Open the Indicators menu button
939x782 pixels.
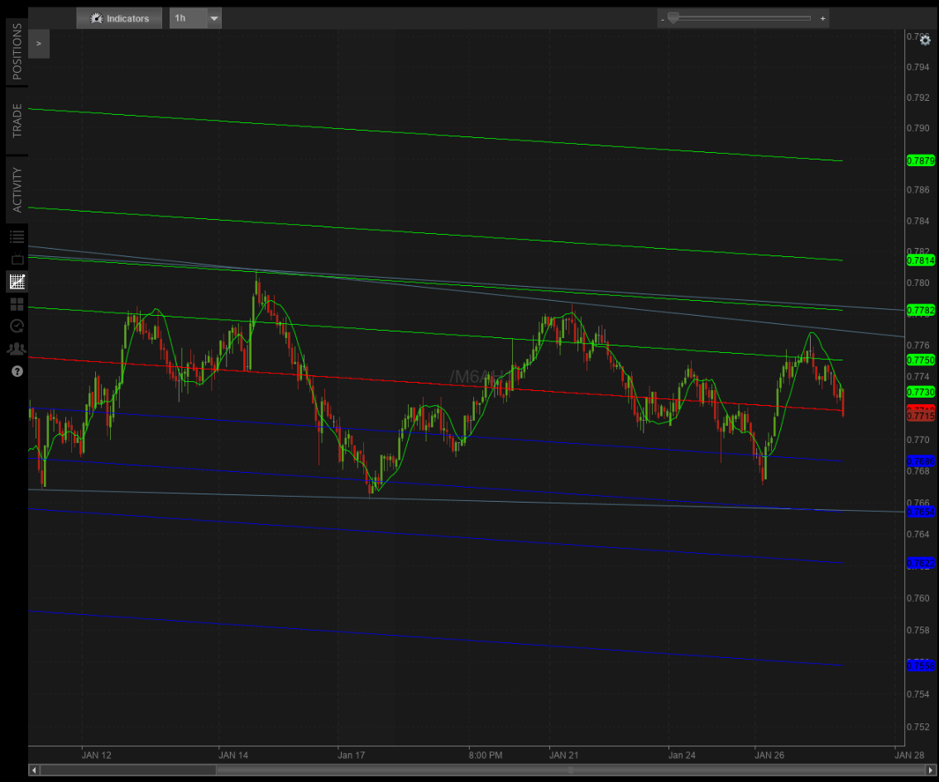click(x=119, y=18)
